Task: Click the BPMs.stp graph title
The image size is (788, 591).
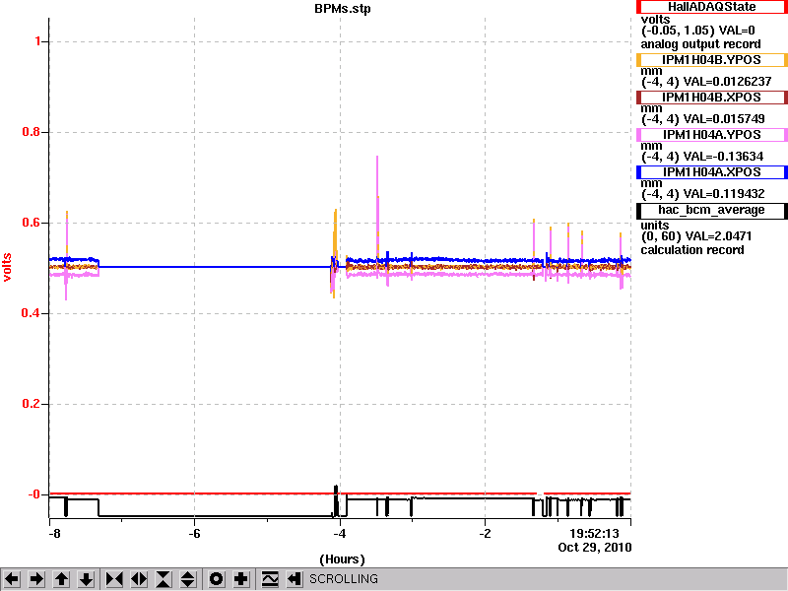Action: coord(343,9)
